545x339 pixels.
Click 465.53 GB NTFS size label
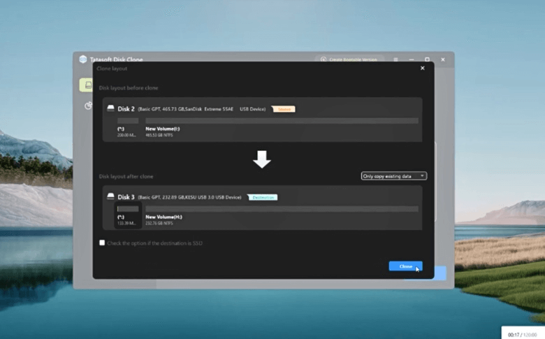(x=159, y=135)
